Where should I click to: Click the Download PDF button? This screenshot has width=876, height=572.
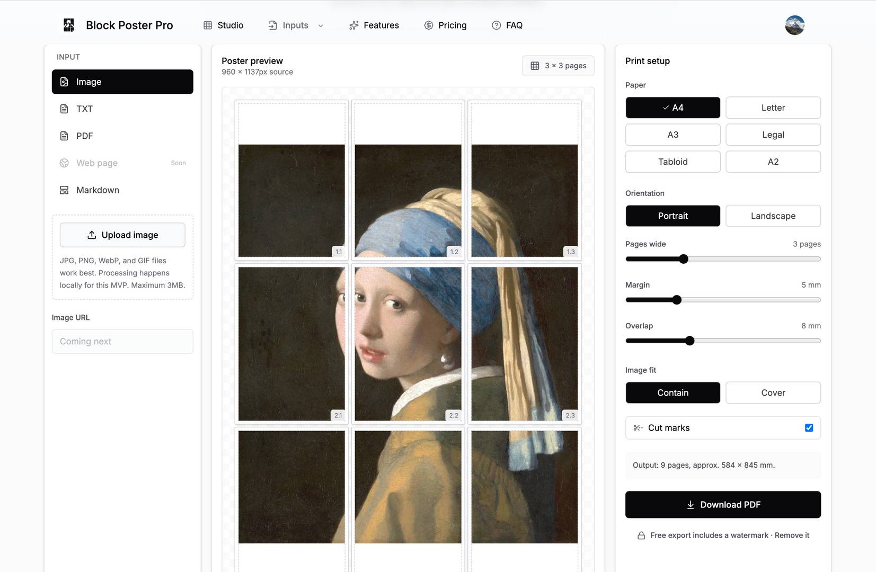tap(723, 504)
